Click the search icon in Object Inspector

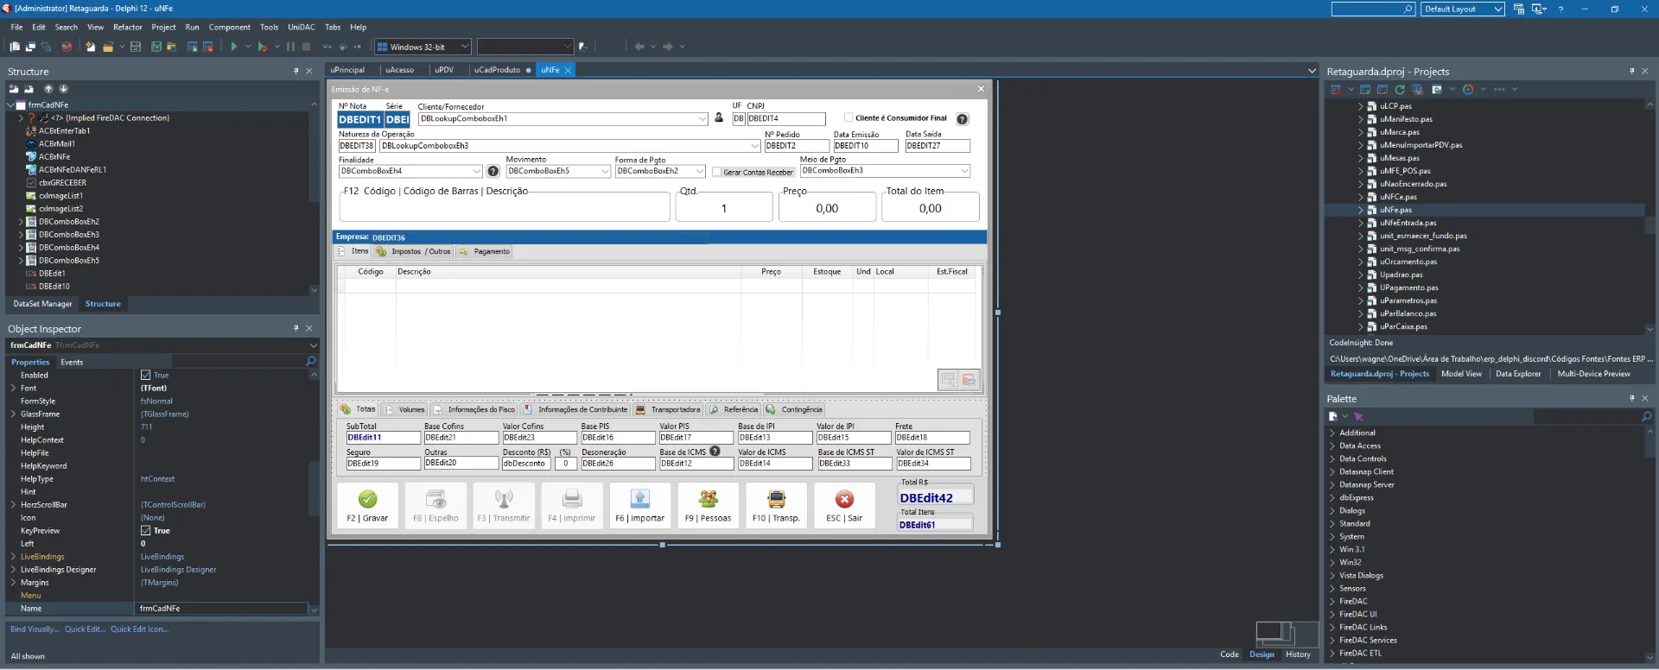[311, 361]
